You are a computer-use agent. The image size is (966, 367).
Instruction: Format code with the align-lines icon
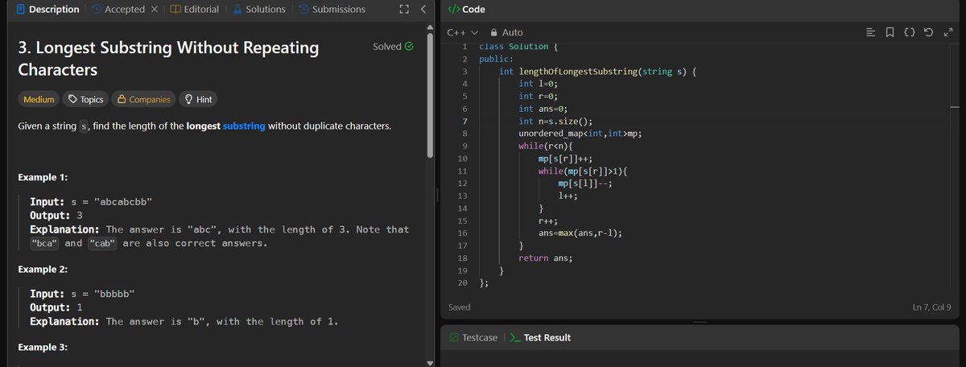[x=870, y=32]
